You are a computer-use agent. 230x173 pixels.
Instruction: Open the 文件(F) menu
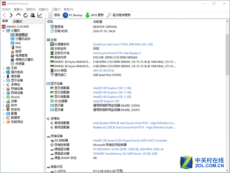click(6, 9)
